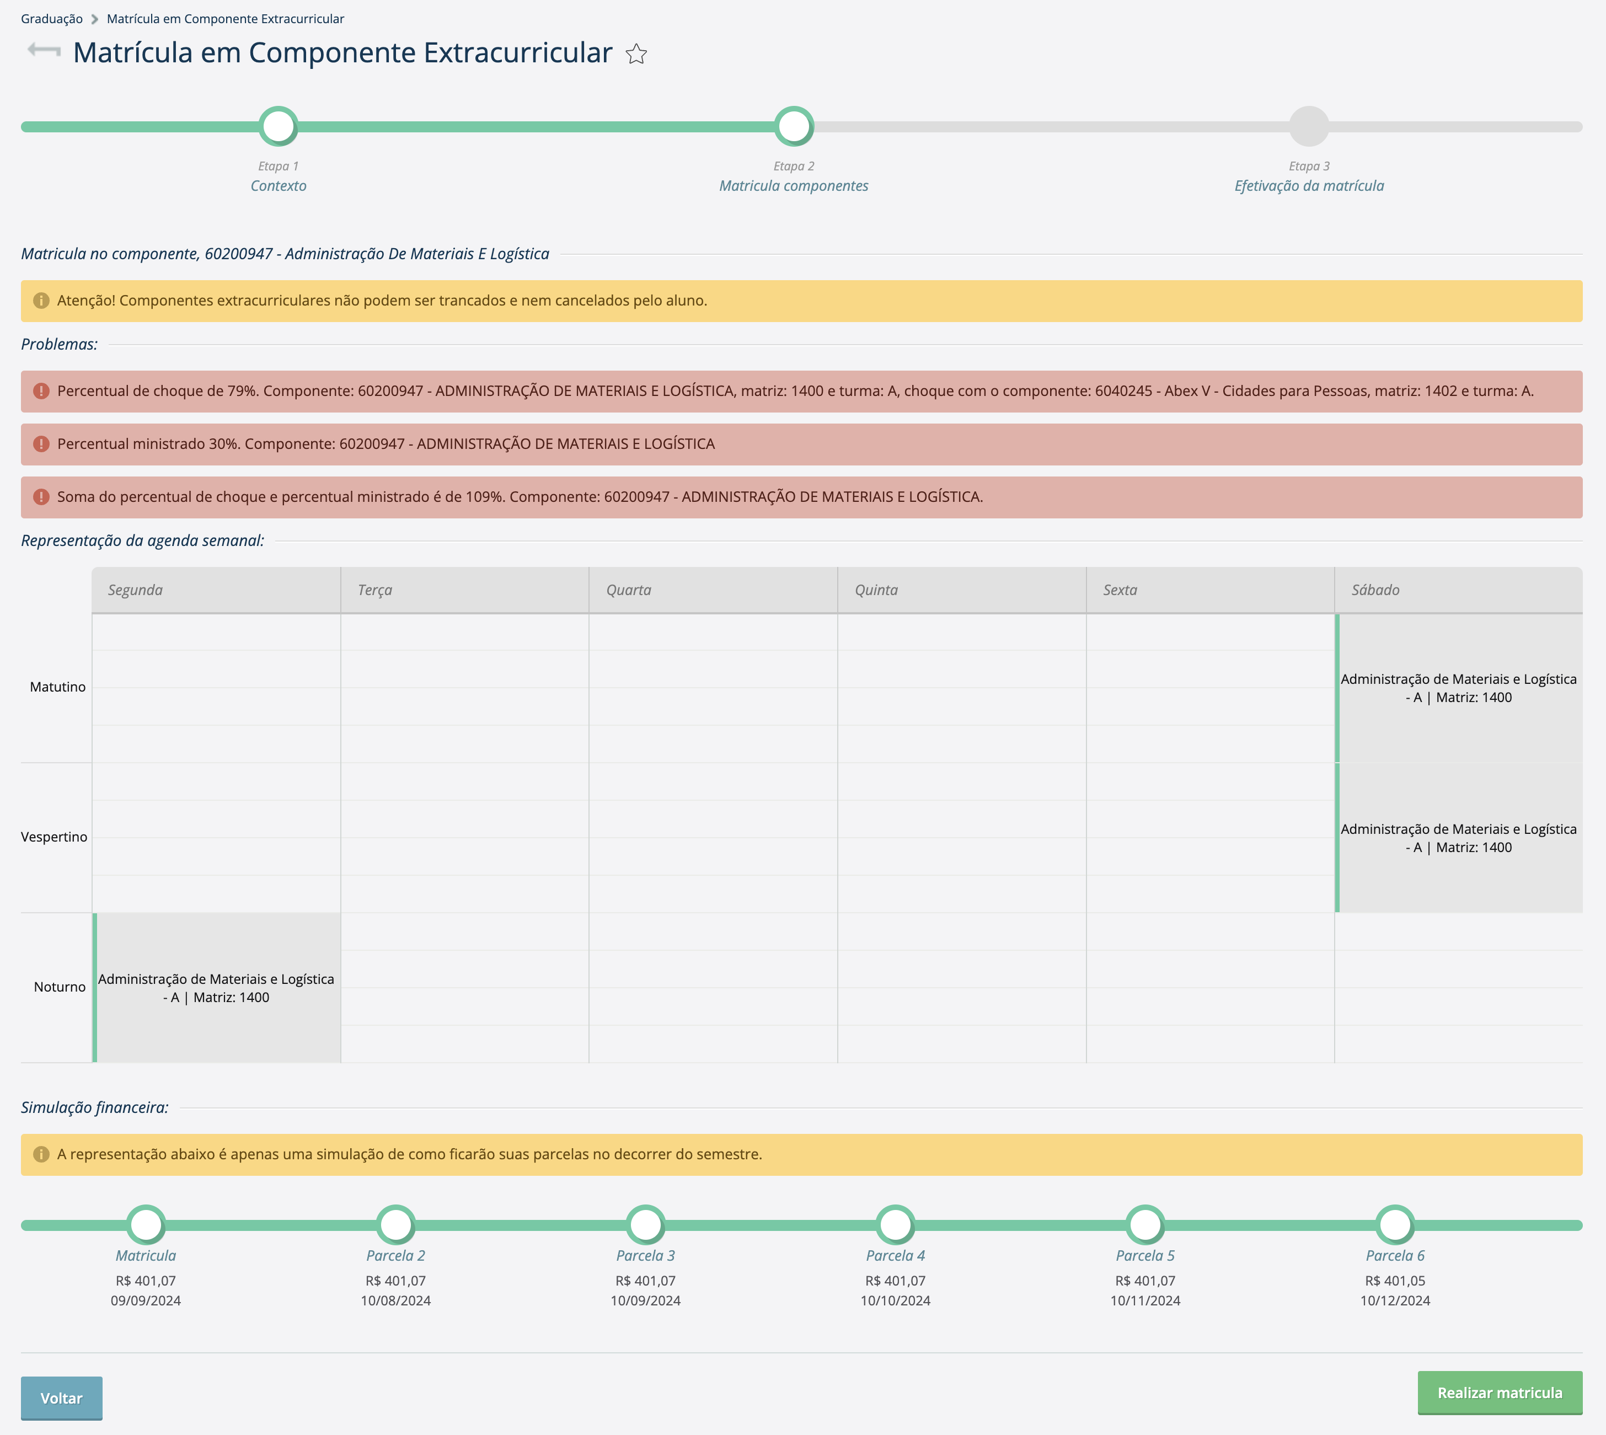
Task: Click info icon in Atenção warning banner
Action: tap(41, 301)
